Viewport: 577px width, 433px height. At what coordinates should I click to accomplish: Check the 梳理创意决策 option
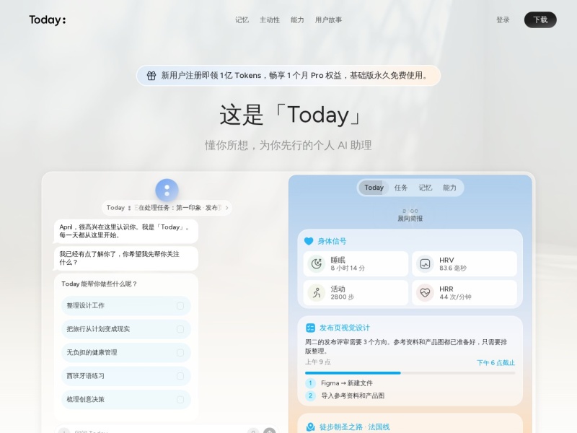click(x=180, y=400)
